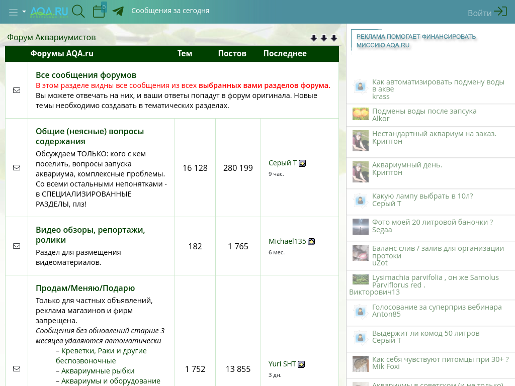Jump to Michael135's last post arrow icon
Image resolution: width=515 pixels, height=386 pixels.
(x=311, y=242)
